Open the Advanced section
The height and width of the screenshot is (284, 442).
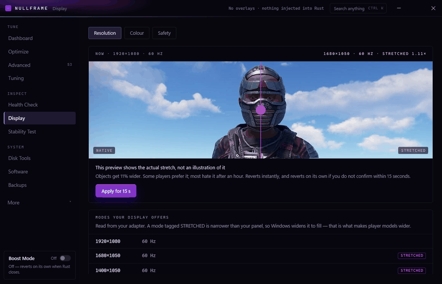coord(39,65)
